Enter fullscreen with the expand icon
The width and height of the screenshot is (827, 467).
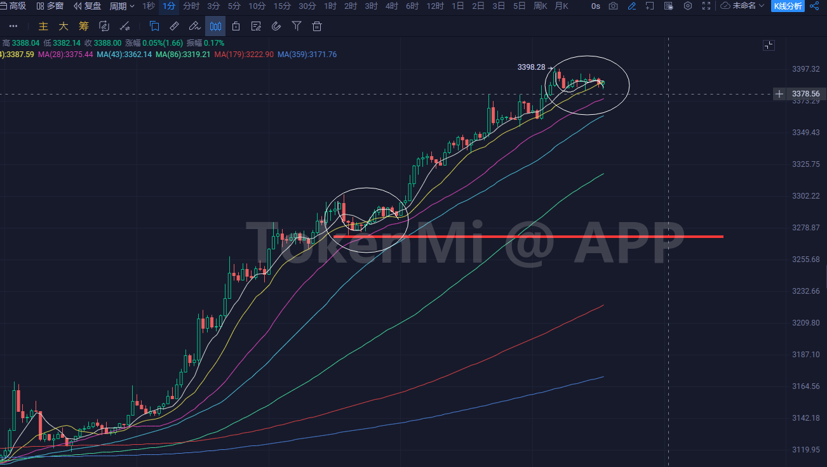[706, 6]
